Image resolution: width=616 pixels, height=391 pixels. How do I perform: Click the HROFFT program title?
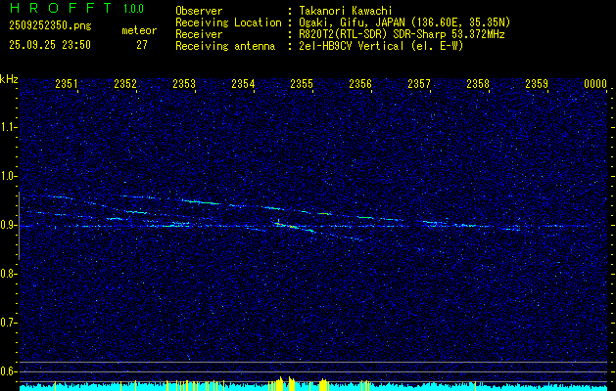tap(61, 8)
